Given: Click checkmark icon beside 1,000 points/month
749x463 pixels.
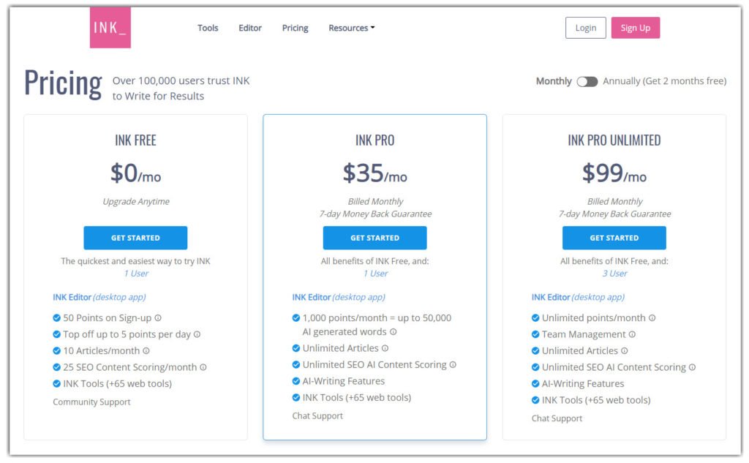Looking at the screenshot, I should tap(296, 317).
